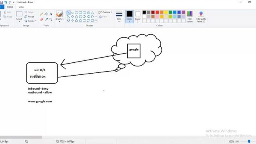Choose the Four-point star shape
256x144 pixels.
point(72,20)
